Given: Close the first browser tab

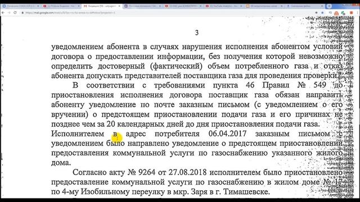Looking at the screenshot, I should tap(38, 6).
